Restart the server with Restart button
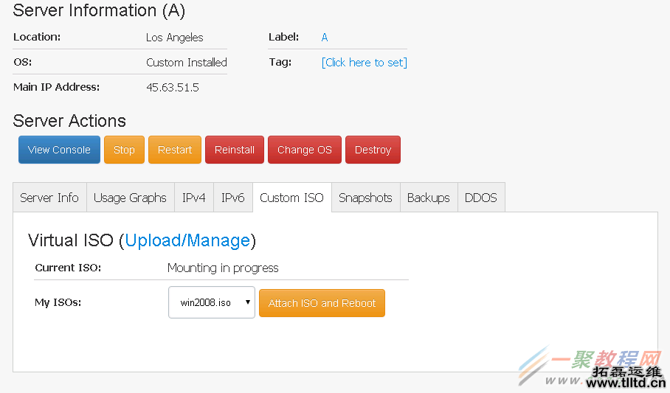Screen dimensions: 670x393 [175, 150]
